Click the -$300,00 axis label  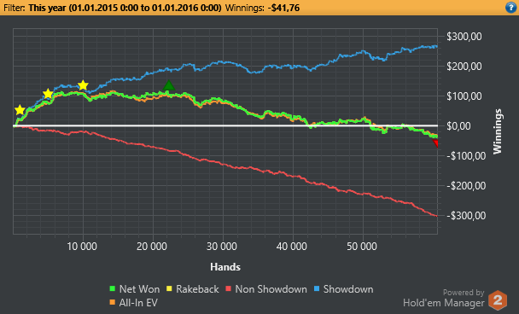pyautogui.click(x=466, y=215)
